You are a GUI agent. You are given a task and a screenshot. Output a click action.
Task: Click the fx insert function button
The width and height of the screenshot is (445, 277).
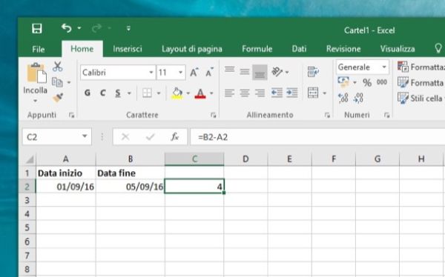click(x=175, y=137)
